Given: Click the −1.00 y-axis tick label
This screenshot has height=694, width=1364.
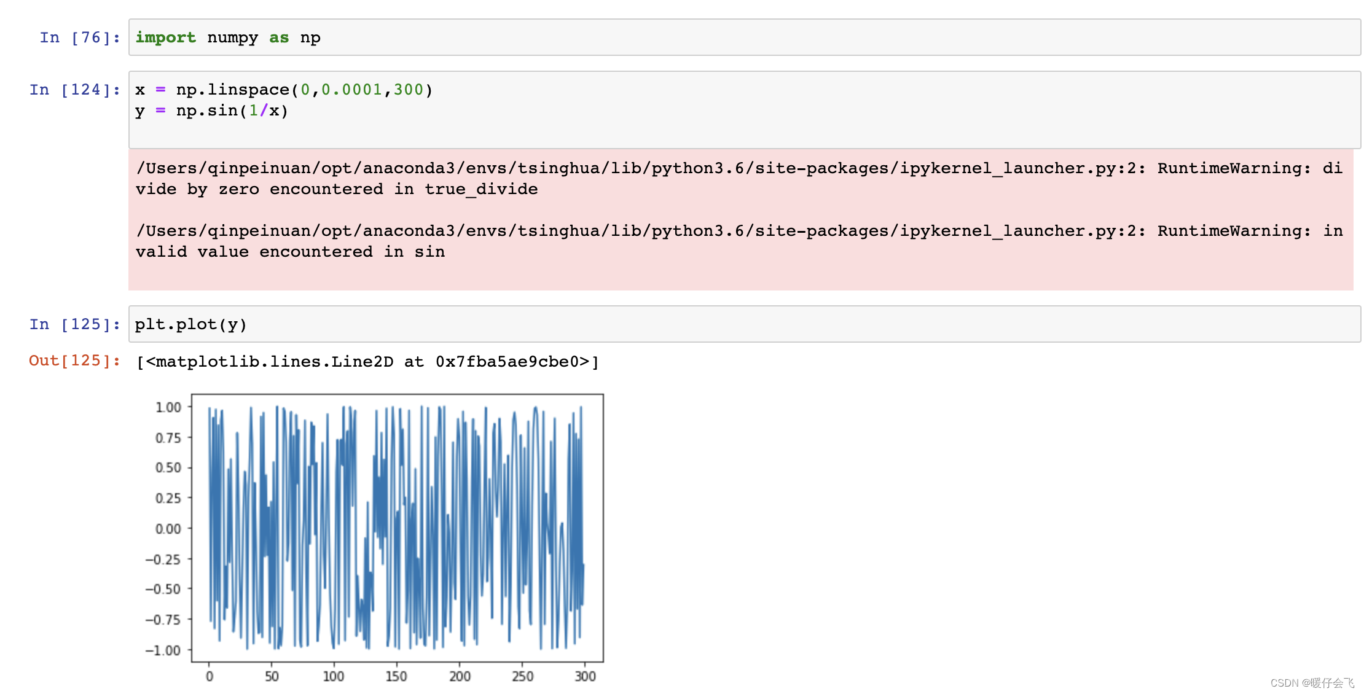Looking at the screenshot, I should [163, 650].
